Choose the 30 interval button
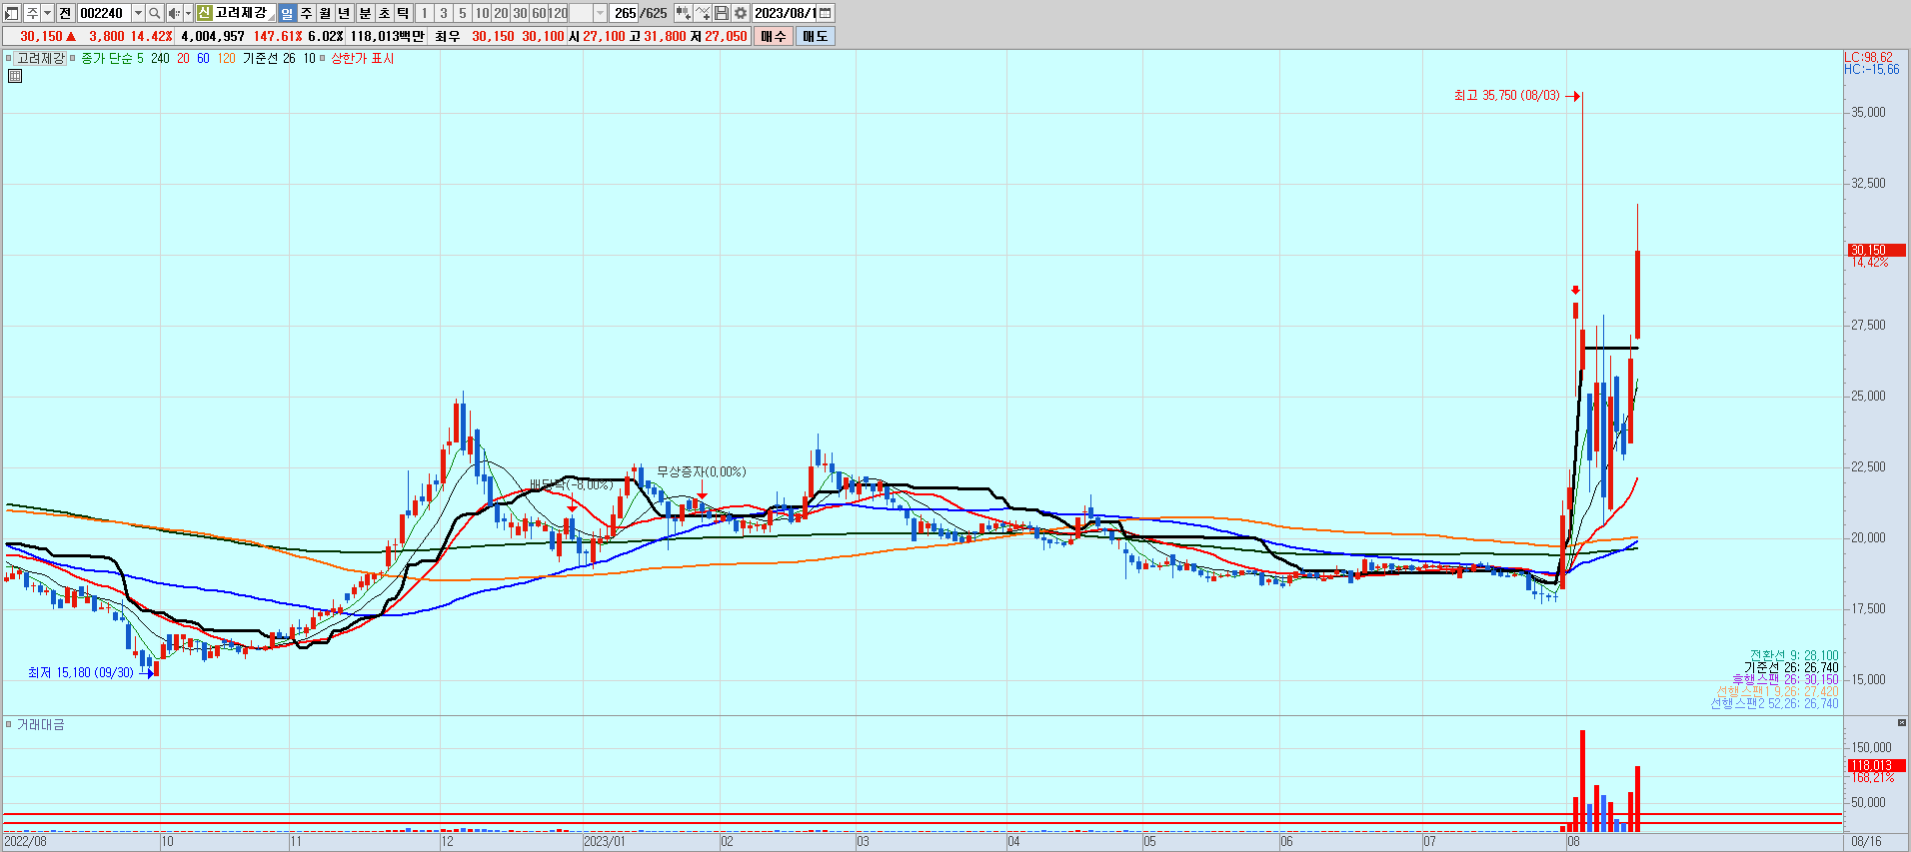The width and height of the screenshot is (1911, 852). pos(520,13)
